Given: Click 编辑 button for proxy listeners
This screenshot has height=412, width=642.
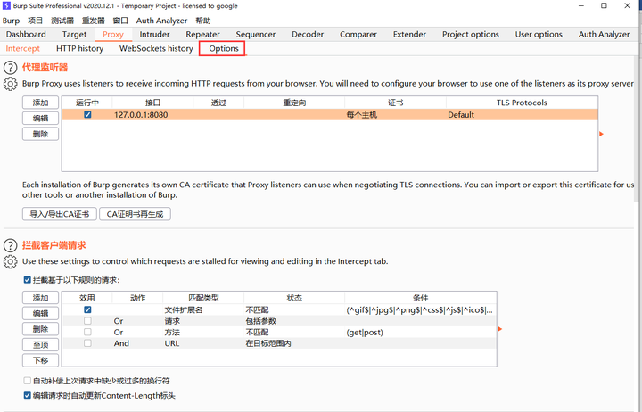Looking at the screenshot, I should 40,118.
